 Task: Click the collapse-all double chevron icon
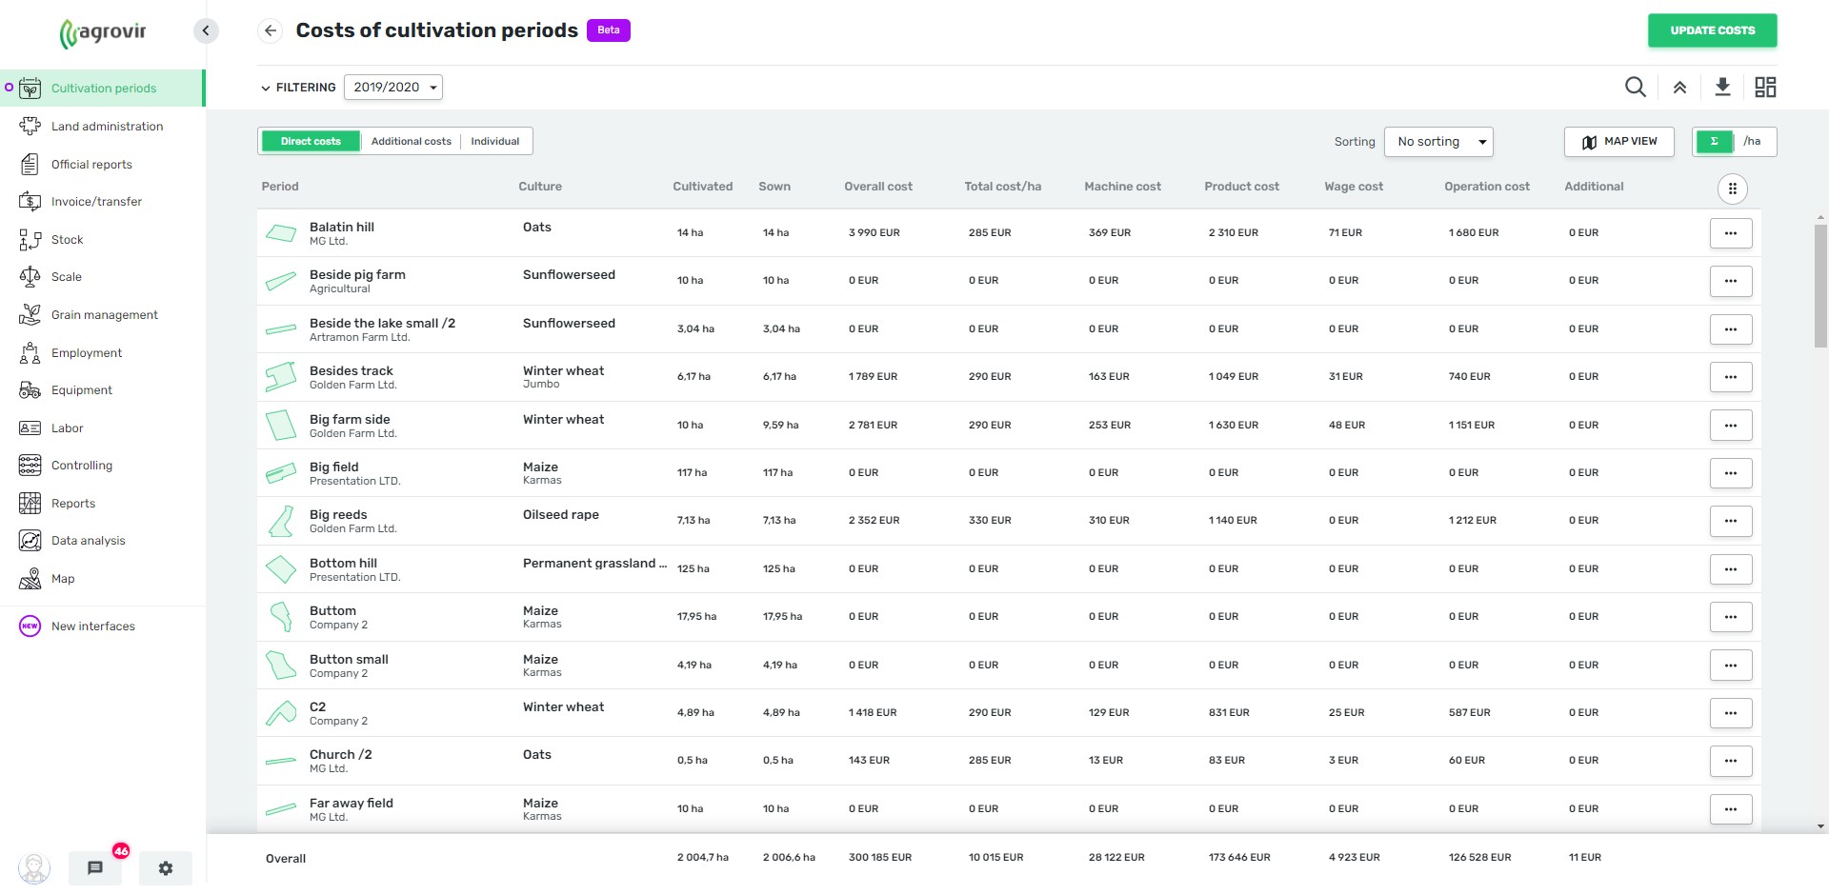1679,87
